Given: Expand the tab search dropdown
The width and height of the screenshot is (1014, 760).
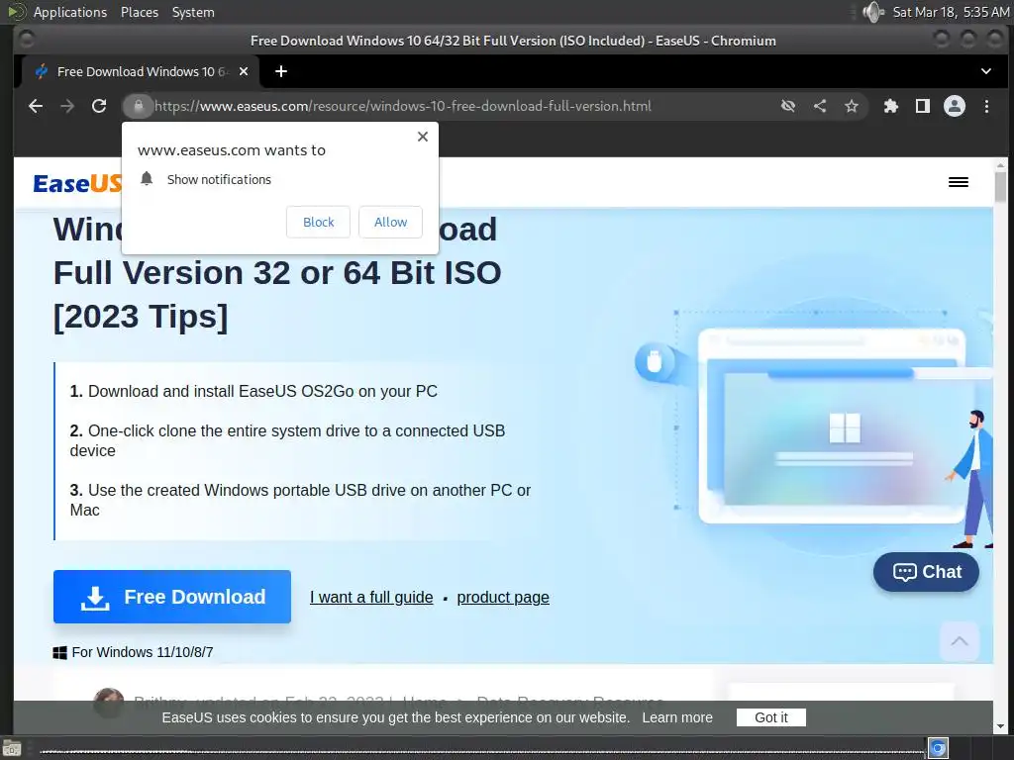Looking at the screenshot, I should click(x=985, y=71).
